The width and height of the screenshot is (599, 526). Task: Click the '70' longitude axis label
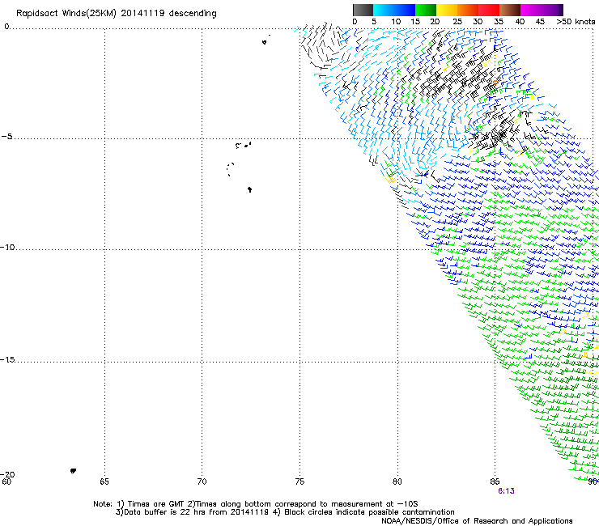pyautogui.click(x=202, y=481)
